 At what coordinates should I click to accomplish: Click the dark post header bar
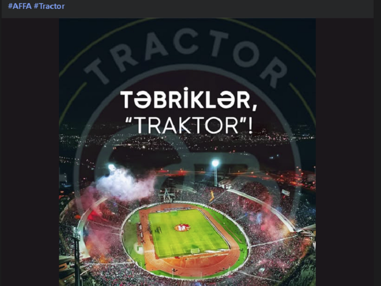[187, 9]
